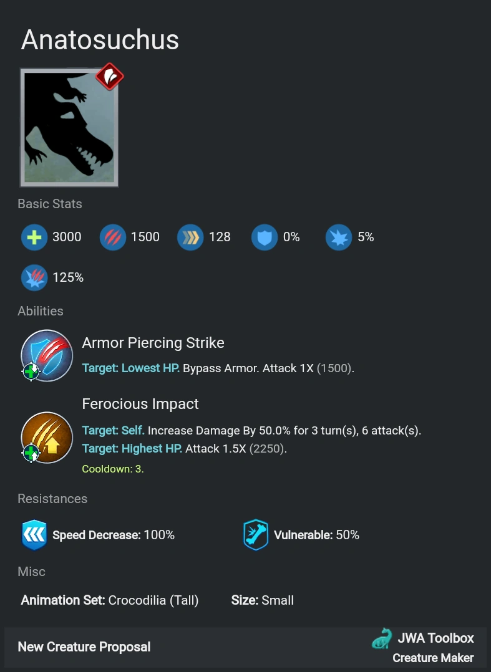Click the Cooldown: 3 text

click(113, 469)
